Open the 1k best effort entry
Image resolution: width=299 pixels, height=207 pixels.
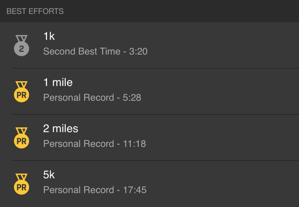click(x=149, y=45)
